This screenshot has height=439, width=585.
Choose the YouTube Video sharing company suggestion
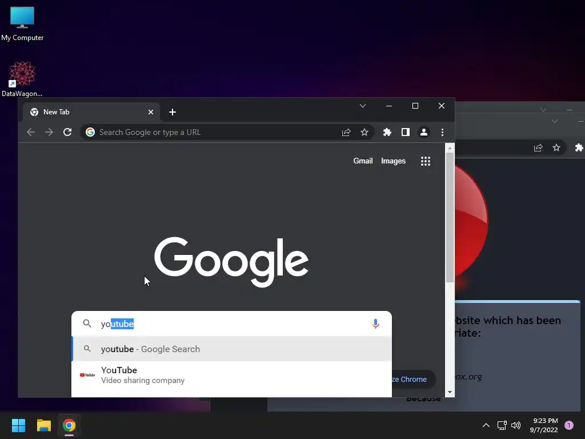point(232,375)
